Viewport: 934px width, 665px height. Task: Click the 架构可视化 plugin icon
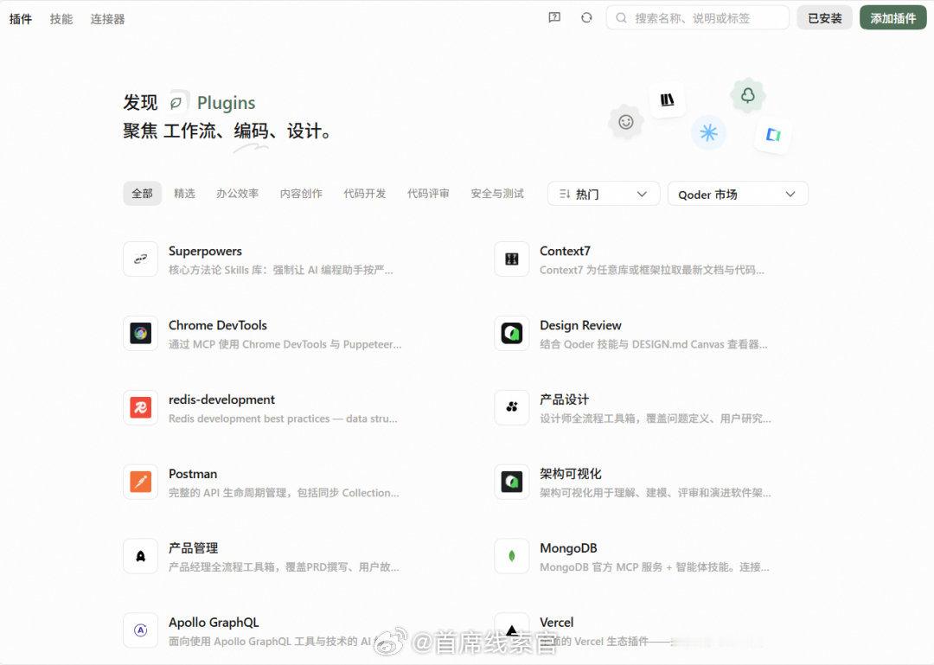coord(512,482)
